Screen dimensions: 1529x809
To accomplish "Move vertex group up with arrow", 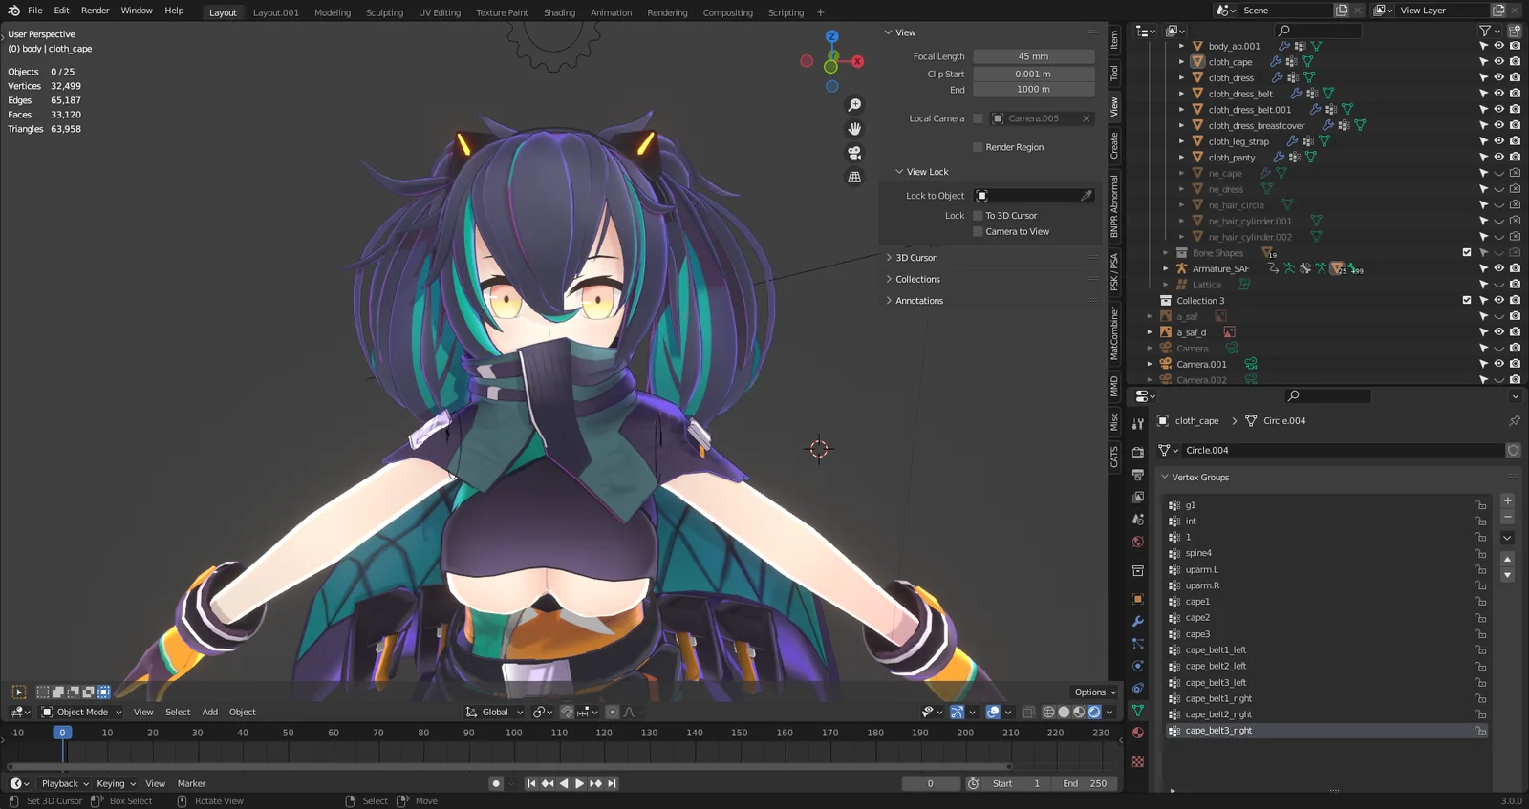I will (x=1508, y=559).
